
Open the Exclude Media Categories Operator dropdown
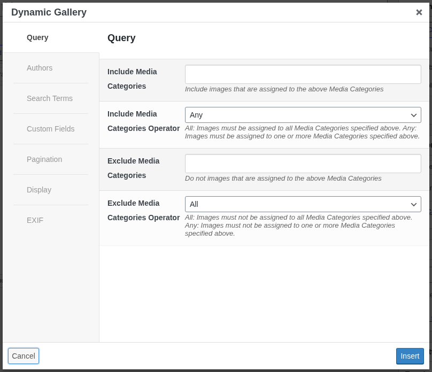coord(303,204)
